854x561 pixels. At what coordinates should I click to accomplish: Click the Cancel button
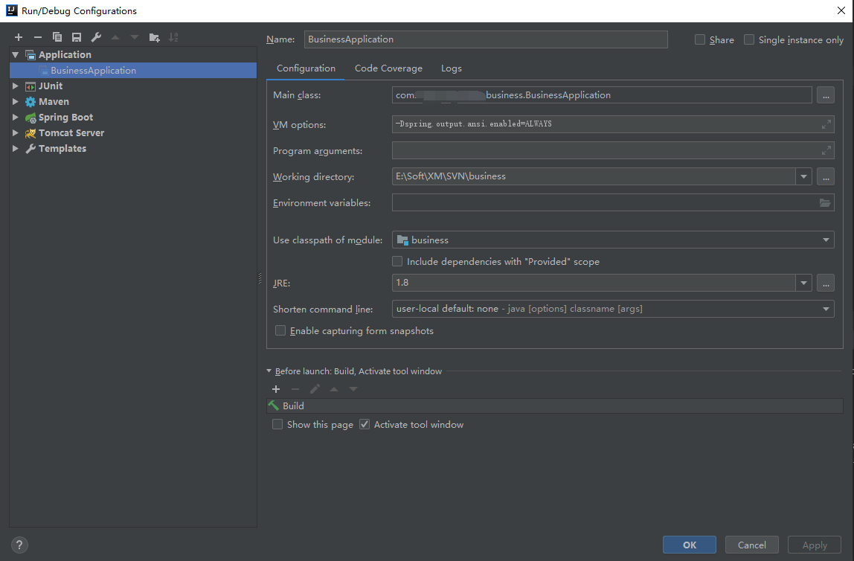click(x=751, y=545)
